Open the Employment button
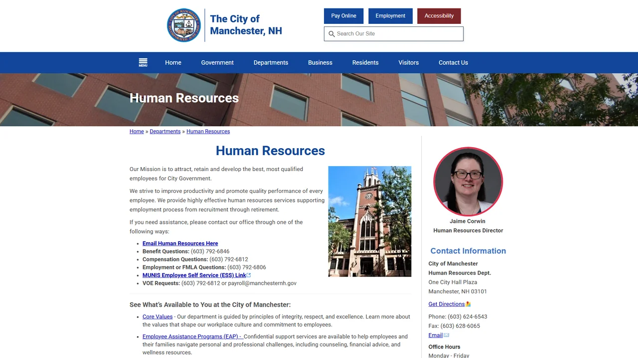The image size is (638, 358). (390, 16)
